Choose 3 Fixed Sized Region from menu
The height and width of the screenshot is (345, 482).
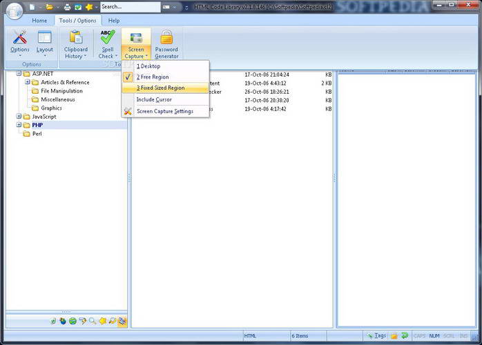(x=165, y=88)
